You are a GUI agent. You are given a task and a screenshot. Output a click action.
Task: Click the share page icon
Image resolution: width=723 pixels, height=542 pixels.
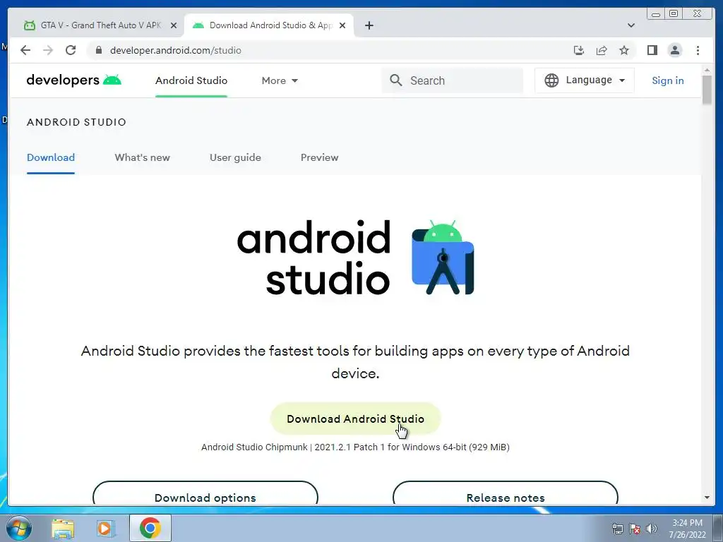coord(602,50)
